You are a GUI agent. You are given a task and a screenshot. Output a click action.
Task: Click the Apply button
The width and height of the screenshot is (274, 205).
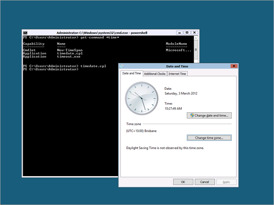tap(226, 182)
